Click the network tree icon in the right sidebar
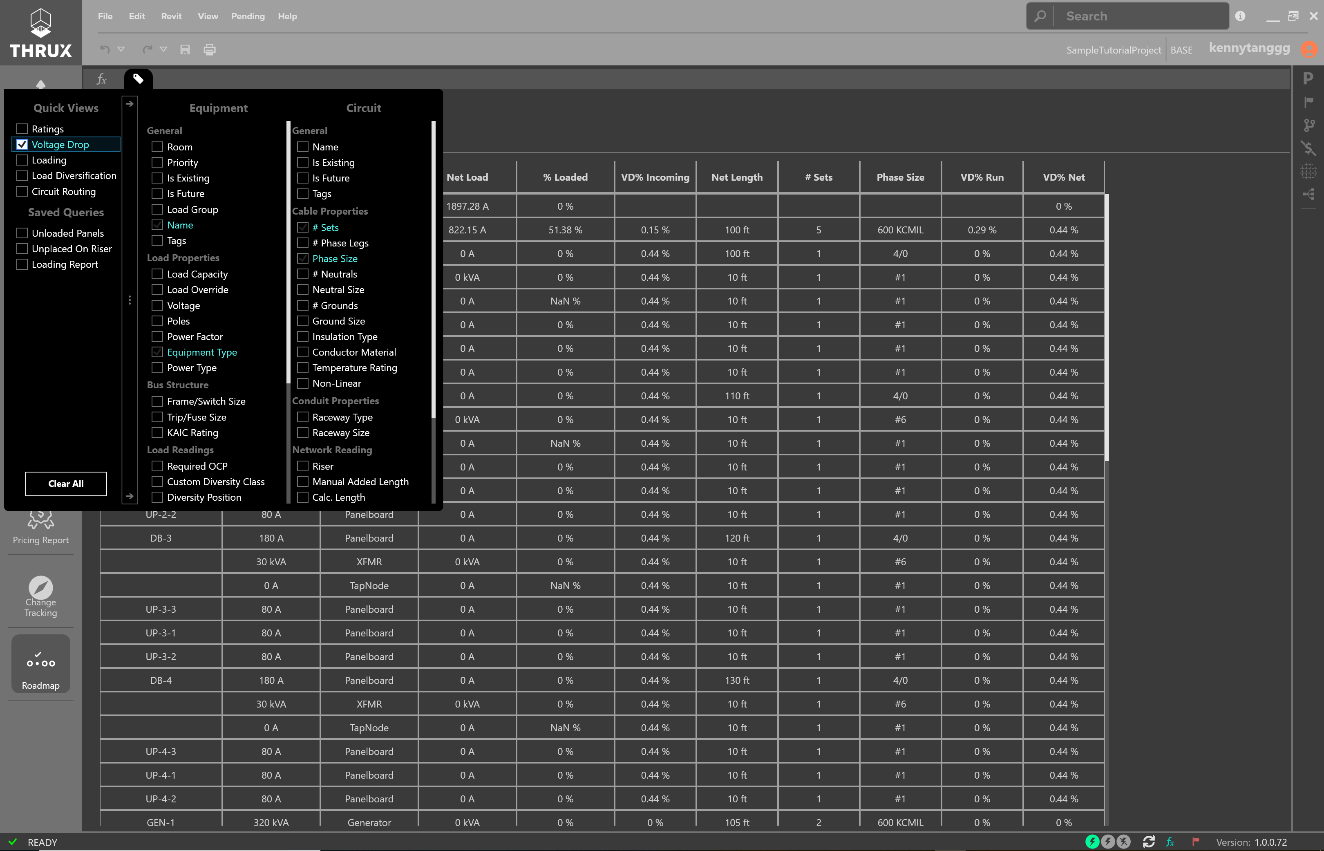 pyautogui.click(x=1308, y=194)
